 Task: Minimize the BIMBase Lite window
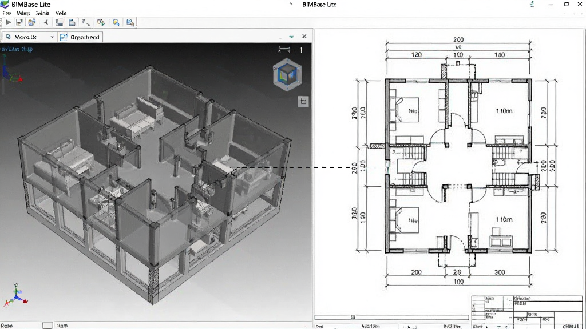(551, 5)
